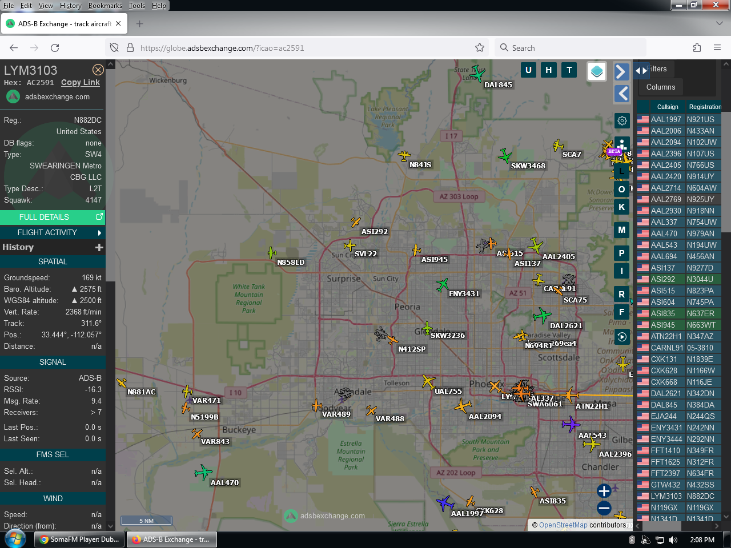Select the AAL2769 row in aircraft table
The image size is (731, 548).
(x=679, y=199)
